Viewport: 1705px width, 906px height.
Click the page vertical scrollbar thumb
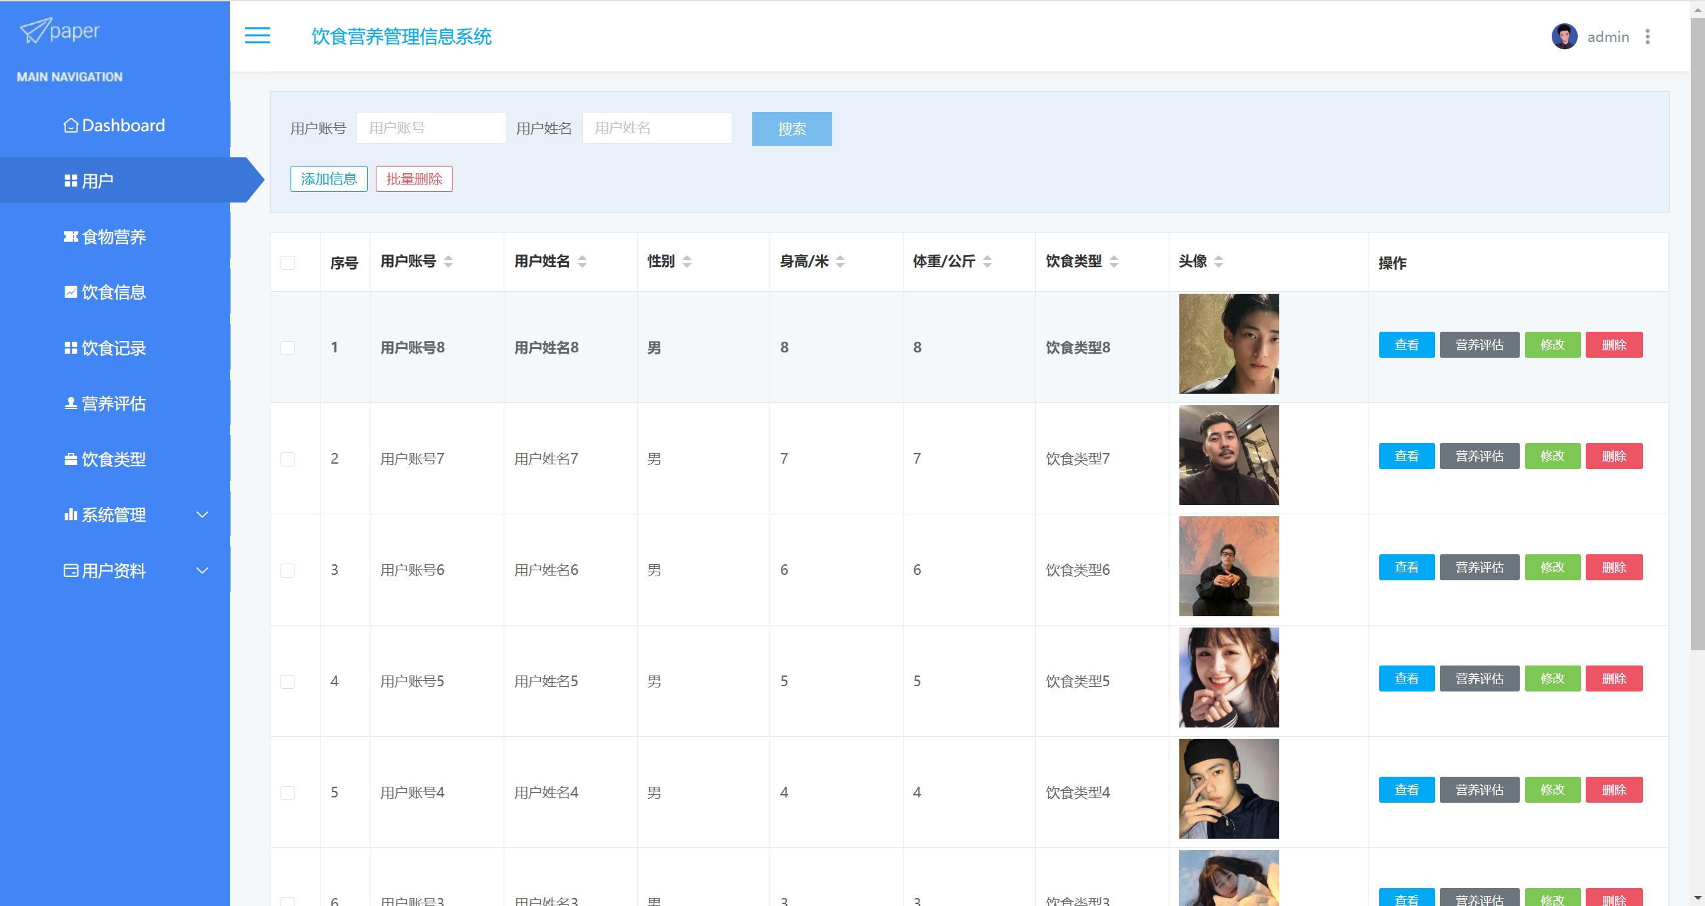(1698, 333)
